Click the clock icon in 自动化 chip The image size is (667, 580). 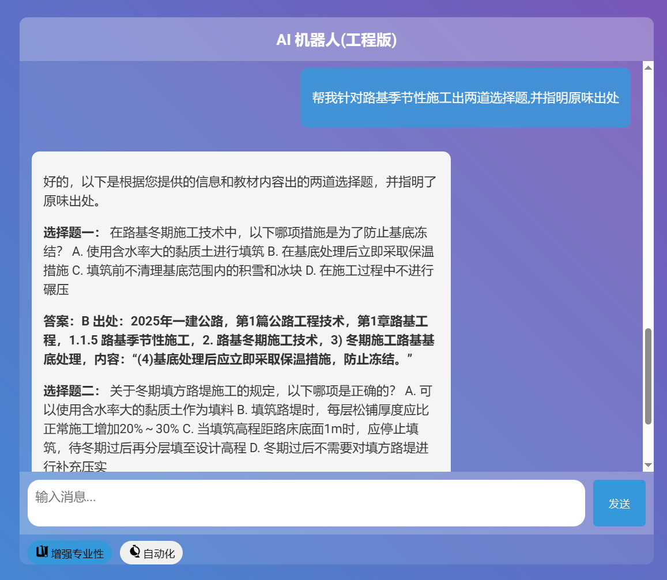135,551
